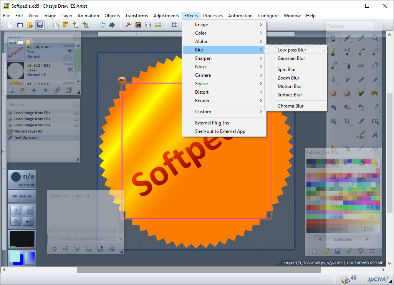This screenshot has width=394, height=285.
Task: Click the green checkmark in Mark-up panel
Action: pos(77,249)
